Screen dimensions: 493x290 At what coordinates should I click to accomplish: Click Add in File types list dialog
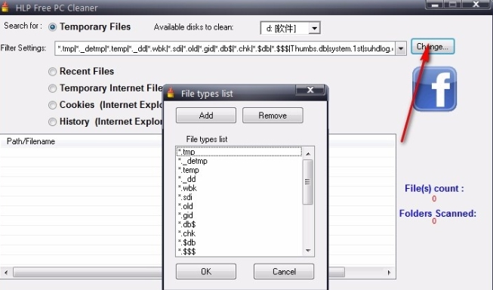coord(206,116)
